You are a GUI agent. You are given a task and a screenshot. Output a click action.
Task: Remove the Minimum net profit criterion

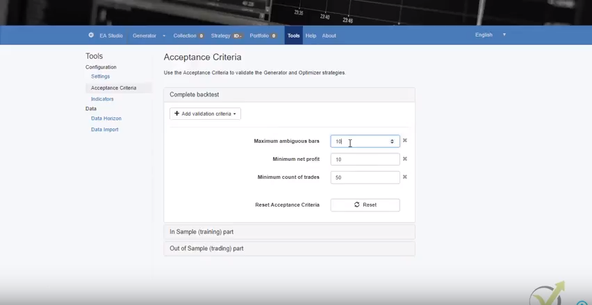(x=404, y=159)
